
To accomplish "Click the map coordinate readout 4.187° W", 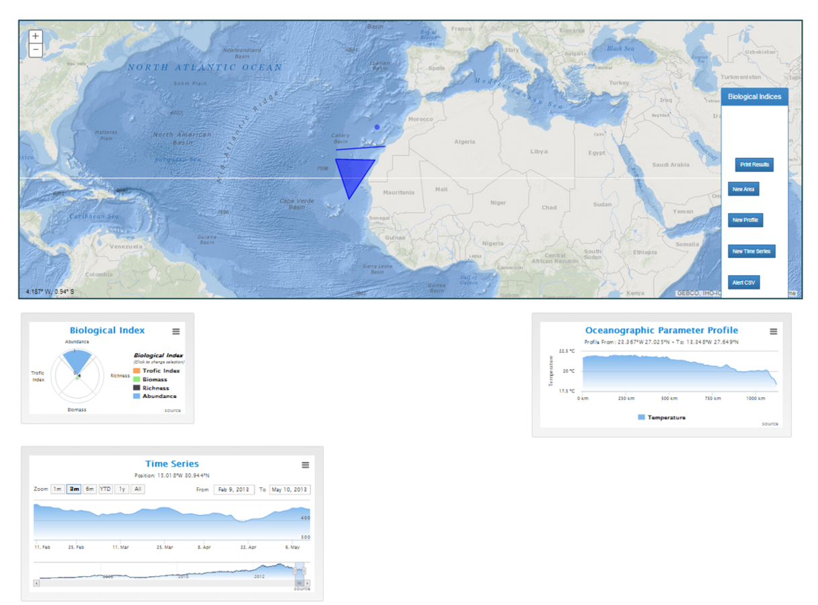I will click(50, 292).
